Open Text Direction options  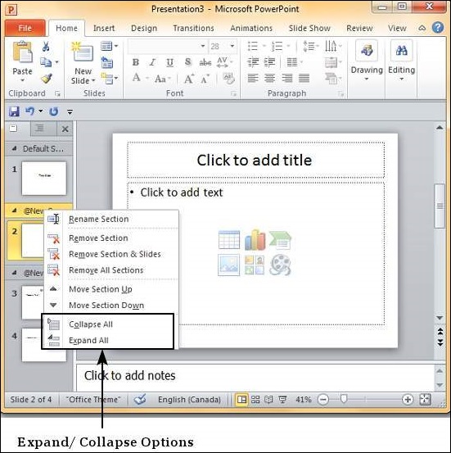(x=333, y=46)
